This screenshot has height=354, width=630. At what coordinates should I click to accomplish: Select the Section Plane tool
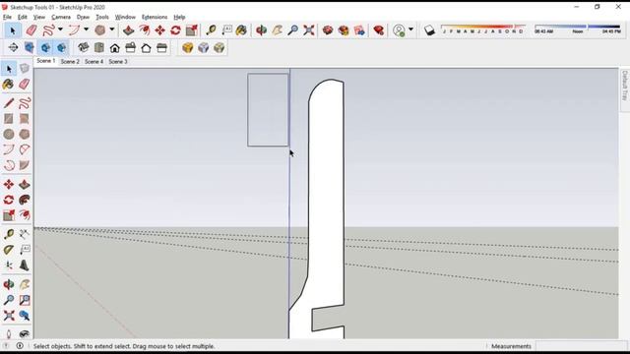13,48
